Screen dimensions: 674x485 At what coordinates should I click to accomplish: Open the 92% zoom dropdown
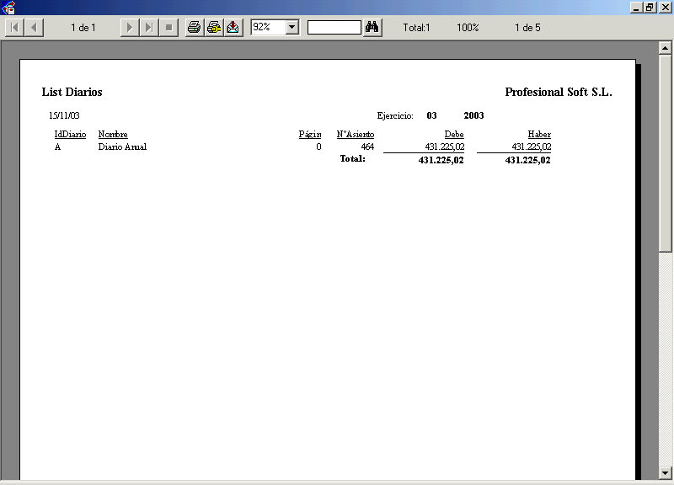click(292, 28)
